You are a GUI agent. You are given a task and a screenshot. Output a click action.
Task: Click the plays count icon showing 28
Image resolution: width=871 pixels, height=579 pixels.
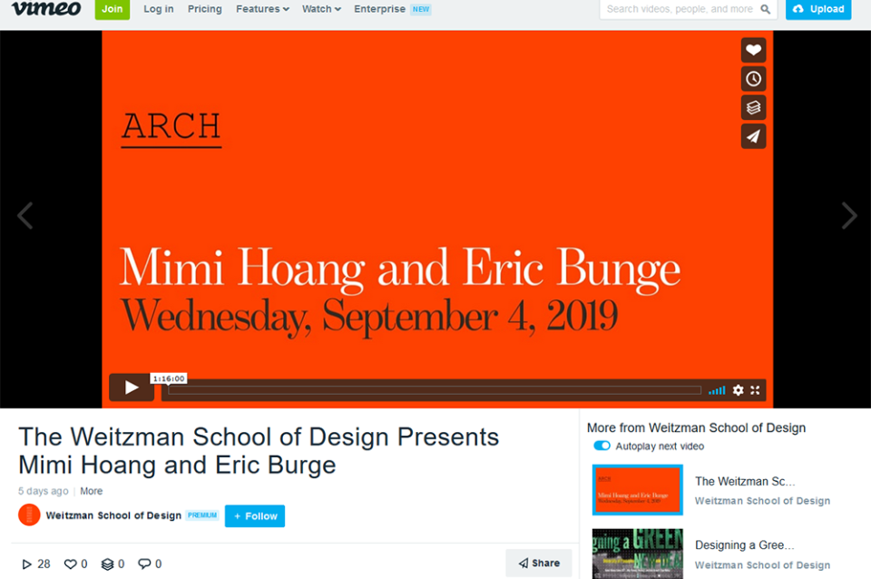[26, 564]
